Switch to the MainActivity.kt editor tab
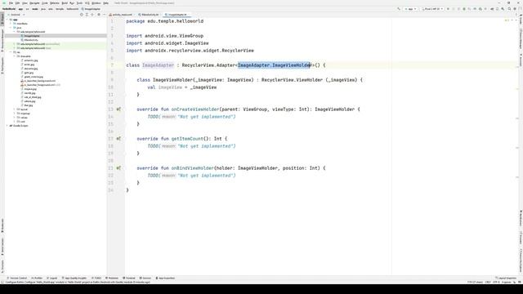 pyautogui.click(x=149, y=15)
